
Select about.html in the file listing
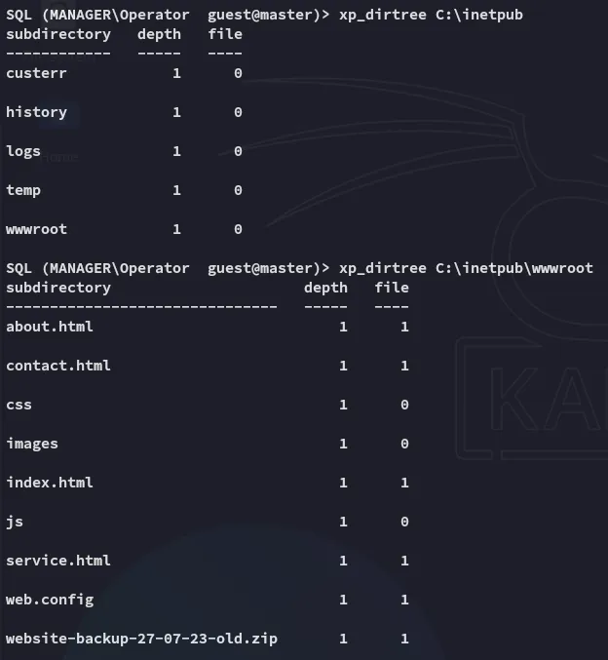pyautogui.click(x=50, y=327)
